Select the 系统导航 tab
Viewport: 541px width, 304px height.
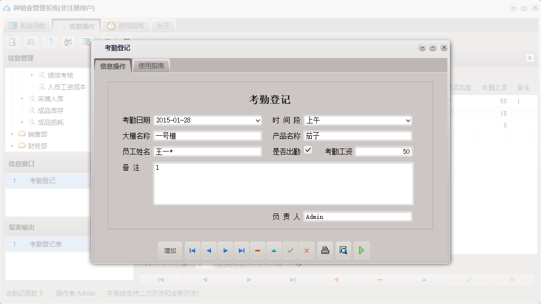pos(27,26)
